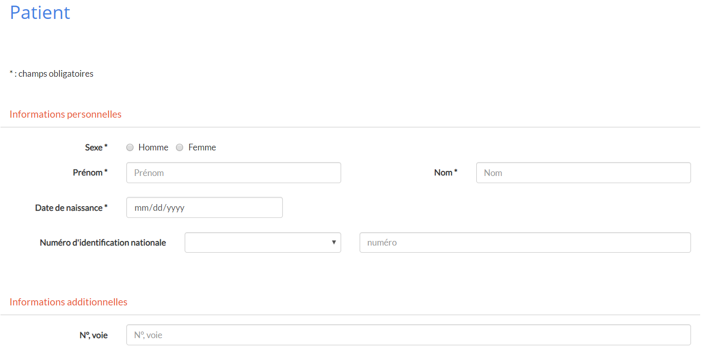Click the "Nom *" field label
The image size is (712, 354).
click(x=446, y=172)
